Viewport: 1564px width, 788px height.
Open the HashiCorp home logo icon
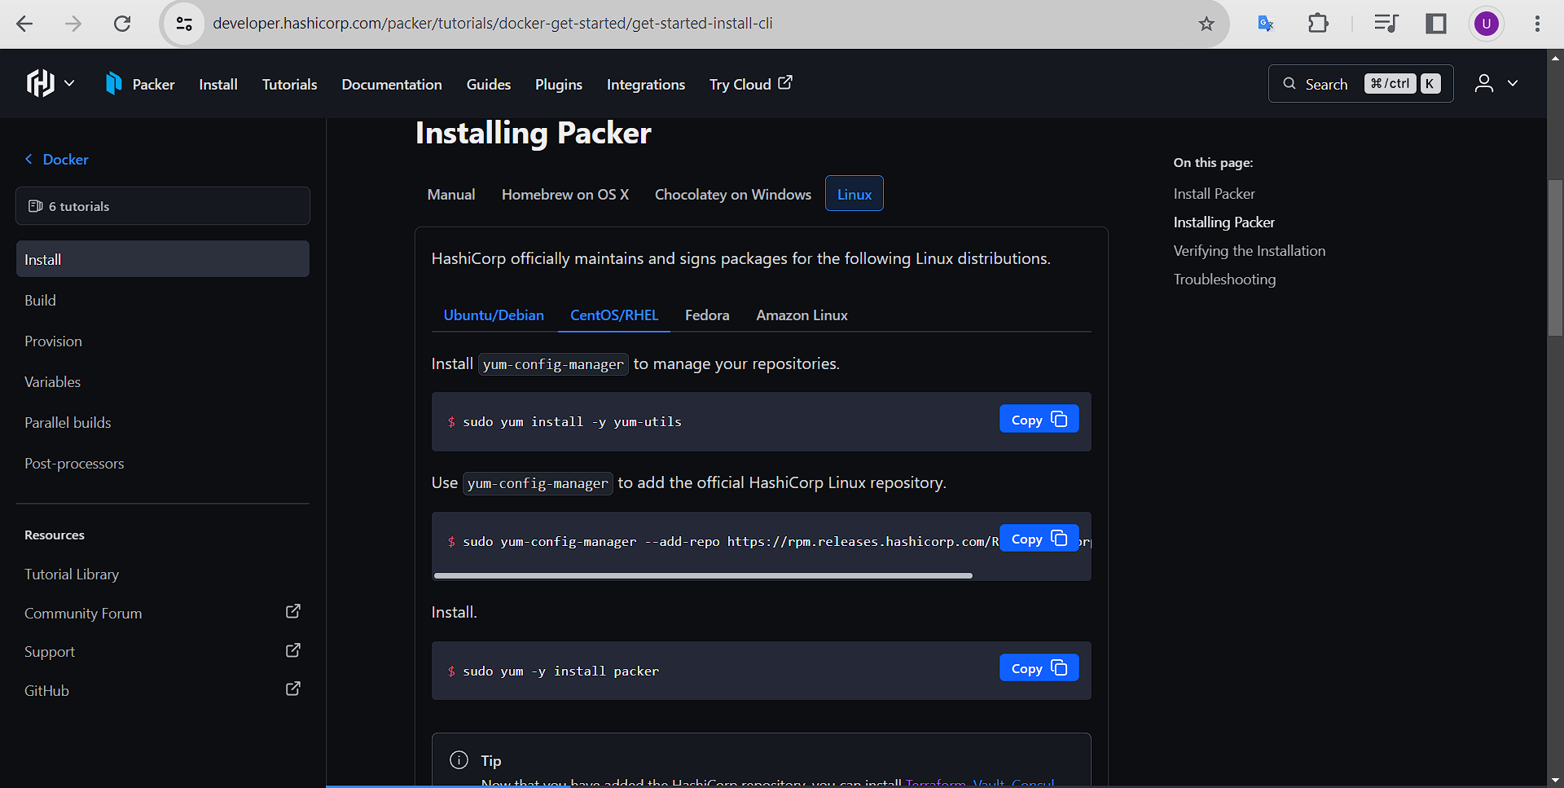click(39, 83)
